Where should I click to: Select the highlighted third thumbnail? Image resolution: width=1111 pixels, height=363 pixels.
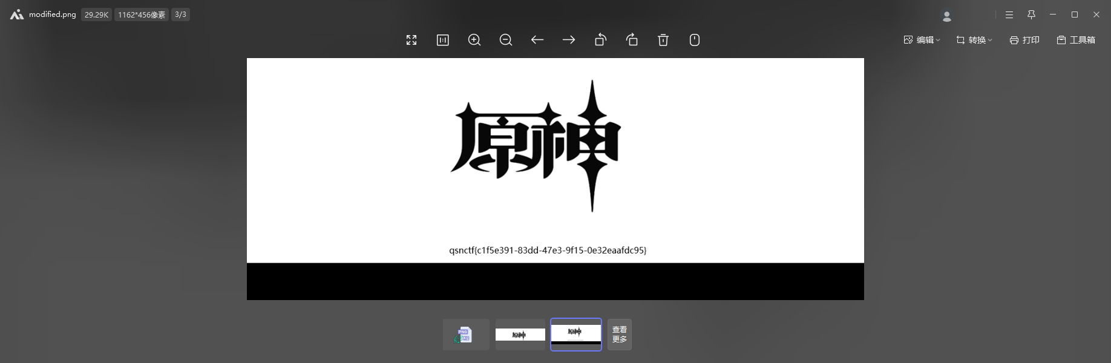tap(576, 335)
